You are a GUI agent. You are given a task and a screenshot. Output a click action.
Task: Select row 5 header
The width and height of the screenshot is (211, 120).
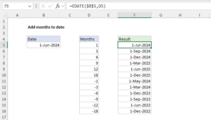tap(4, 45)
